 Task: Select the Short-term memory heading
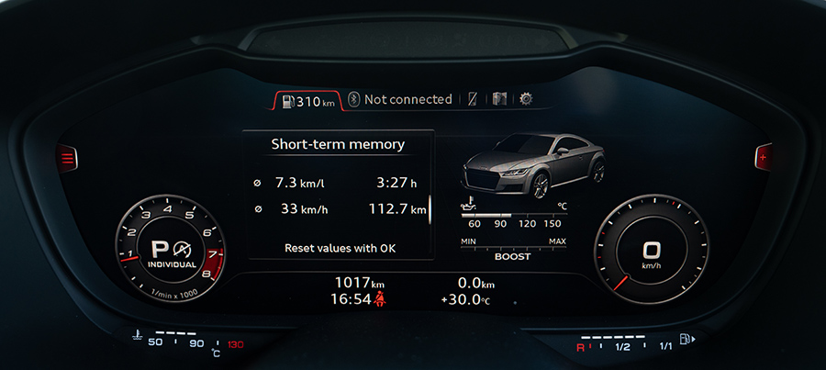coord(338,144)
